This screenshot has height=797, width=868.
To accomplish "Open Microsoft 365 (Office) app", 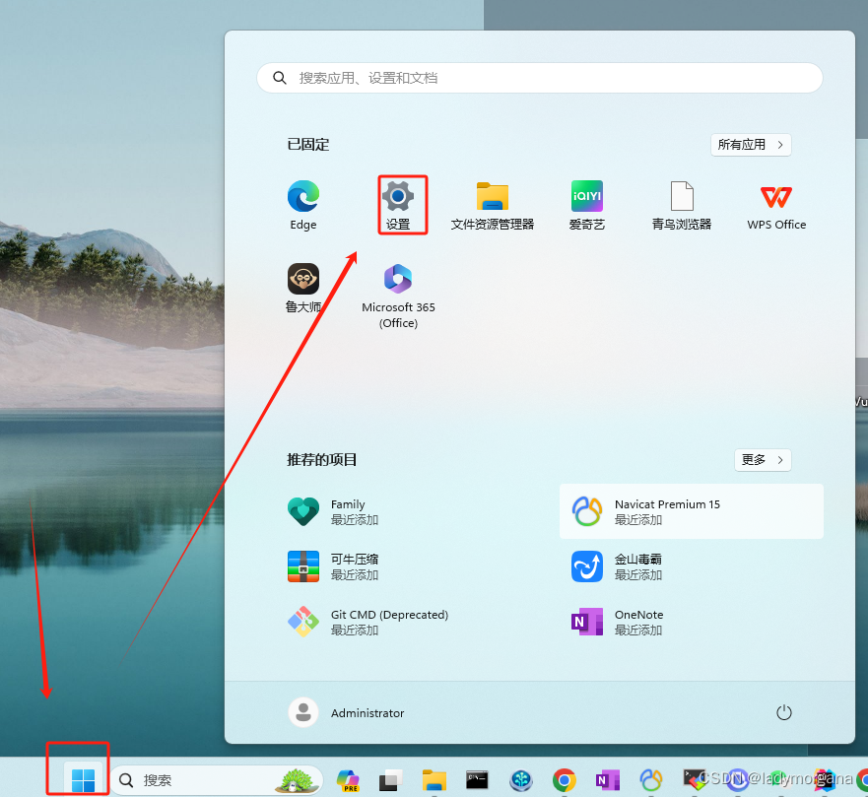I will (398, 297).
